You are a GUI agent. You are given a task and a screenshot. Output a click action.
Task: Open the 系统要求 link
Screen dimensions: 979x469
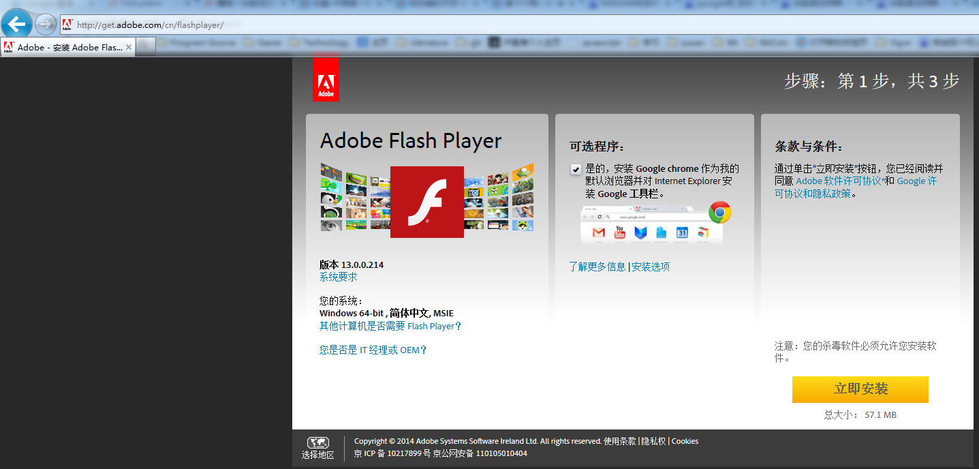[x=338, y=277]
